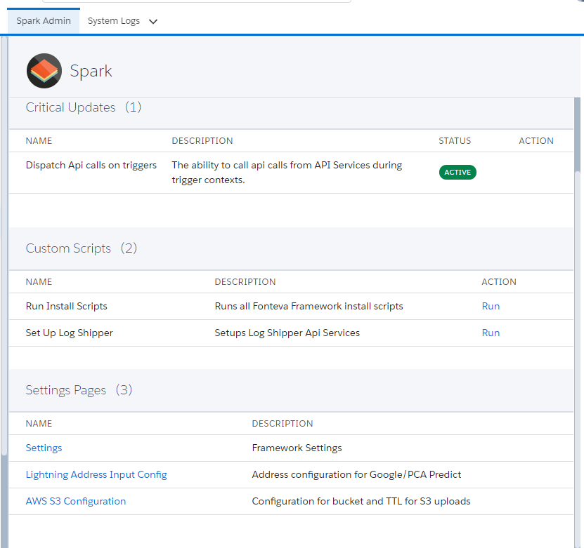Run the Set Up Log Shipper script

(491, 333)
